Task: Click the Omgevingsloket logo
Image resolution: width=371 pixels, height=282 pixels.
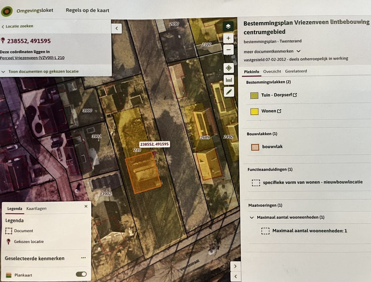Action: (x=7, y=11)
